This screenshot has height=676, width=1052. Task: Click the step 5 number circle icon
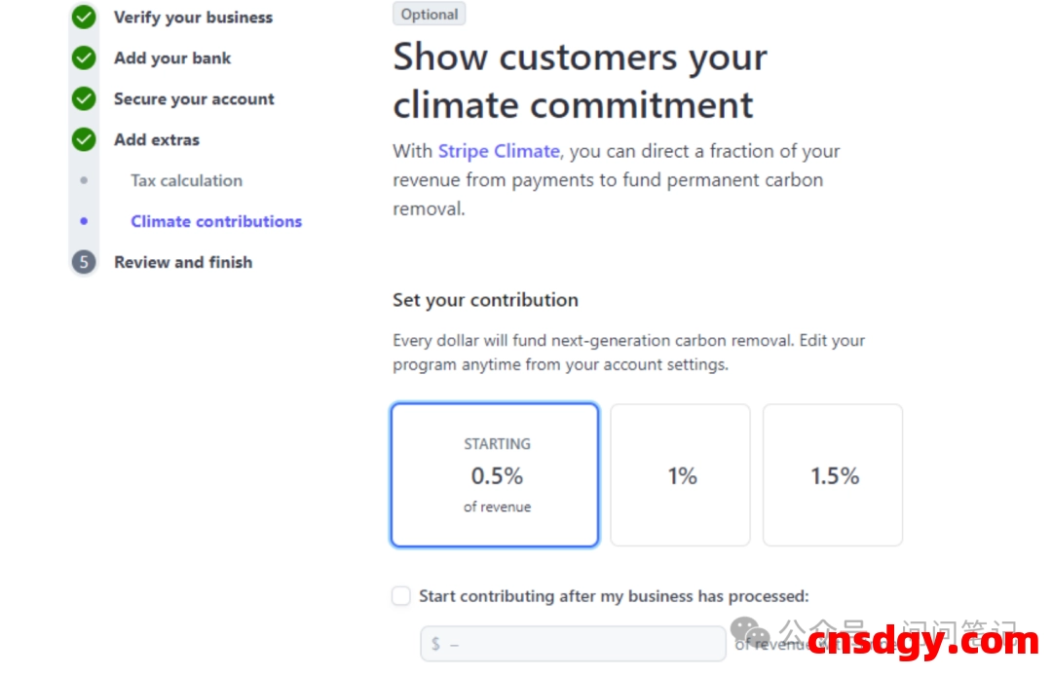[x=84, y=262]
